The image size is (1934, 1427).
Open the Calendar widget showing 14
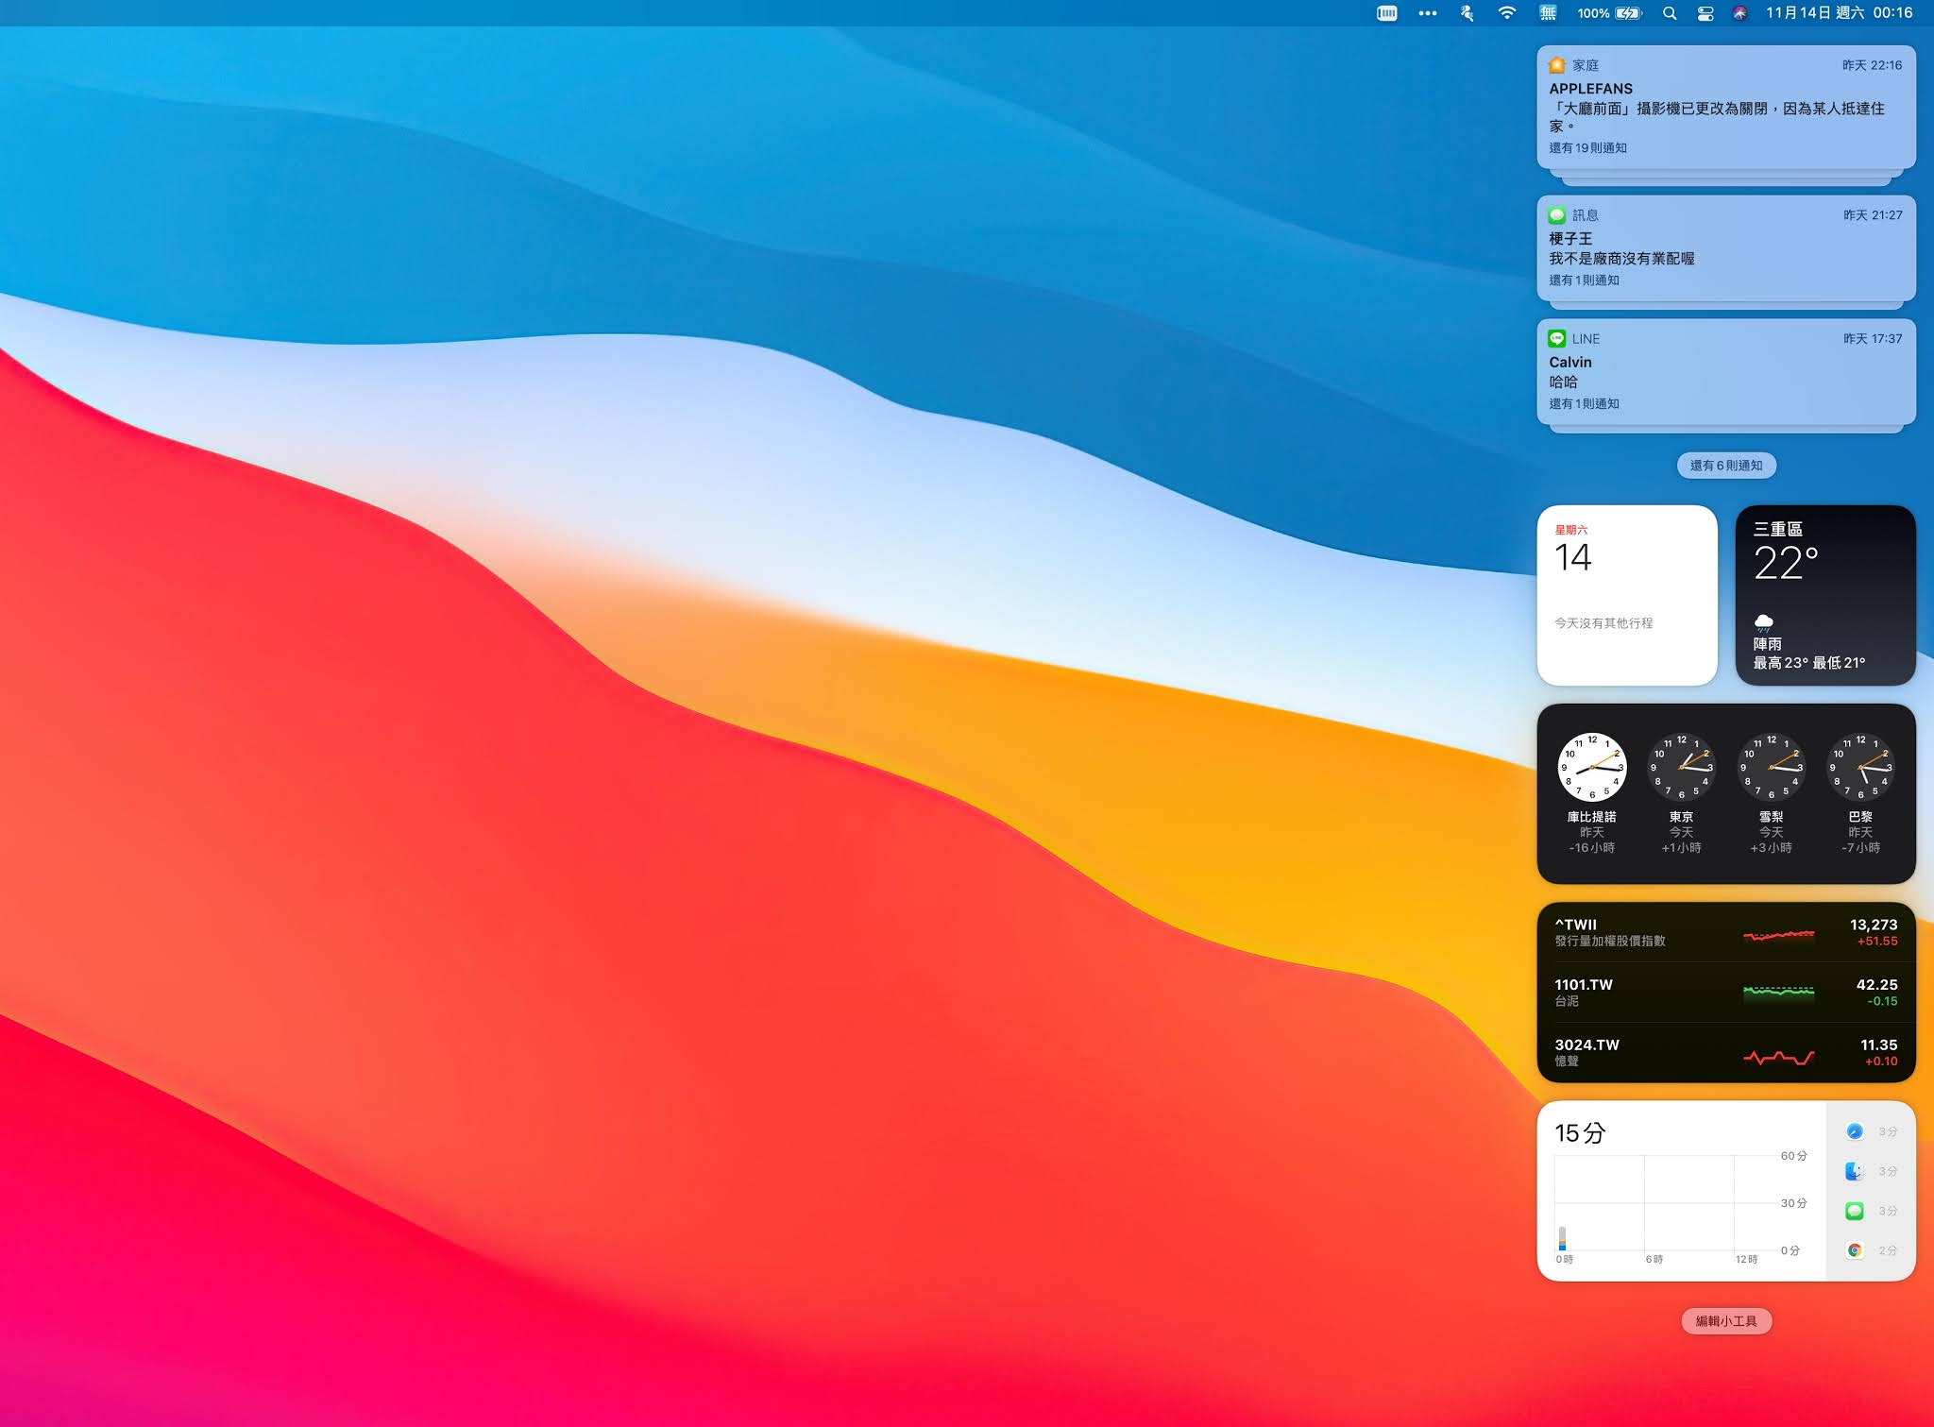(1626, 595)
